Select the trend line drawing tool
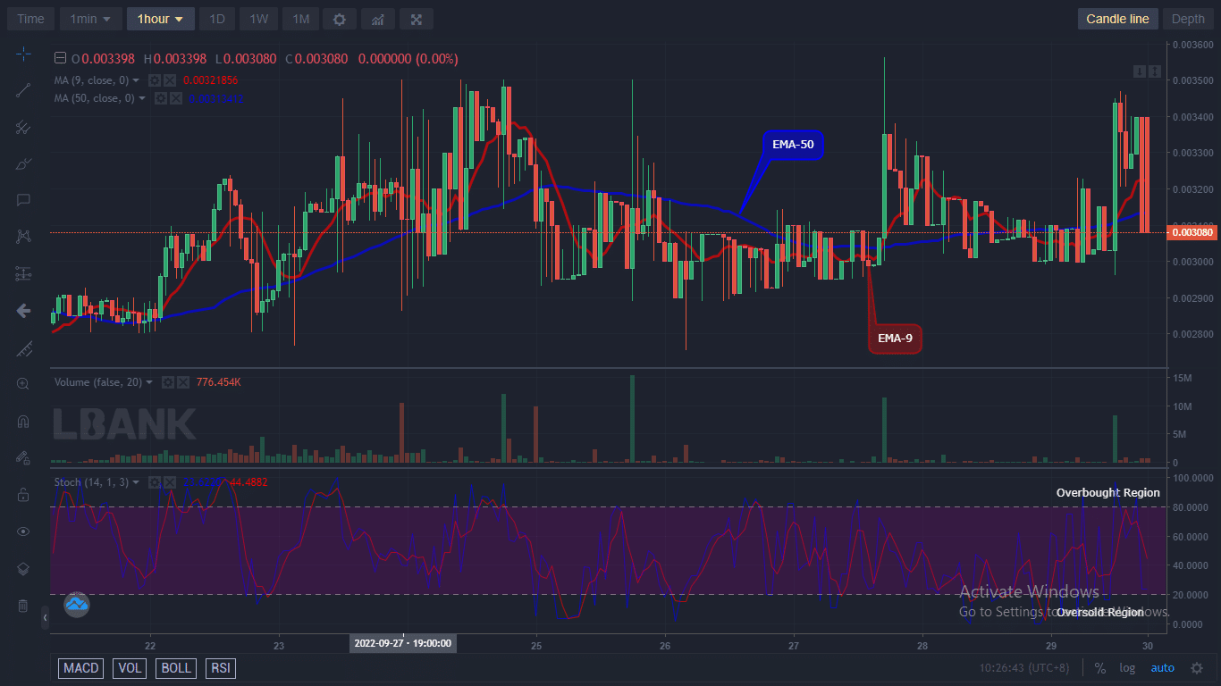This screenshot has height=686, width=1221. click(23, 89)
